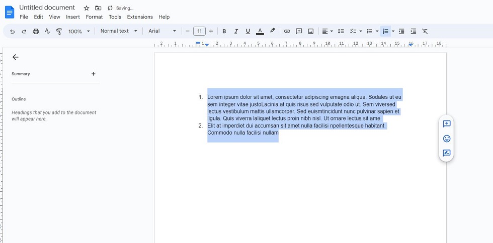Close the document outline with back arrow
Image resolution: width=493 pixels, height=243 pixels.
[x=16, y=57]
